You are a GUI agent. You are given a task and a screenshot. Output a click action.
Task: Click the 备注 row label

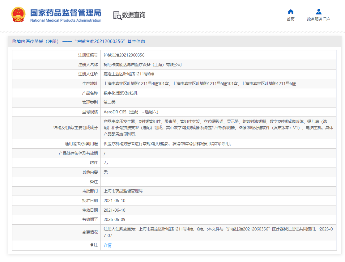94,182
